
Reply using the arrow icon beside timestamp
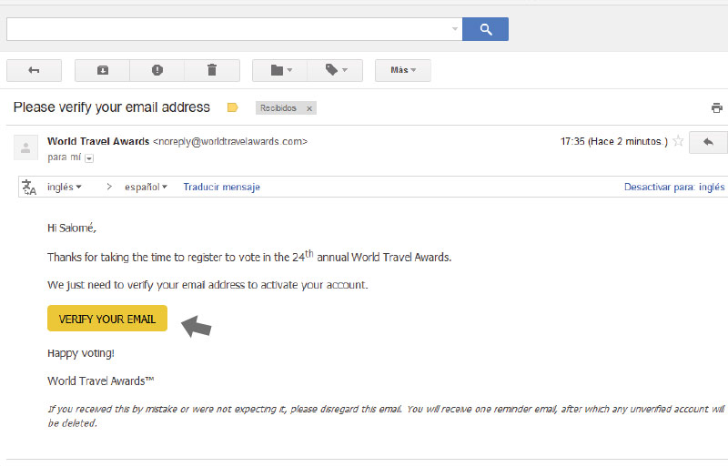tap(708, 142)
